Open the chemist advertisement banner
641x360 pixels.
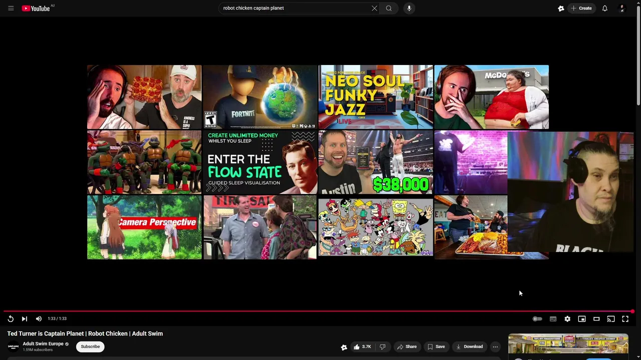[x=568, y=344]
